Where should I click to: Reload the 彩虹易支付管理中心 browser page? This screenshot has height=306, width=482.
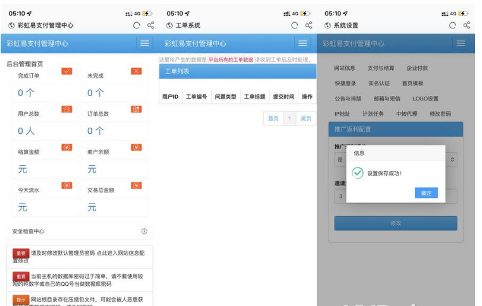click(x=137, y=25)
